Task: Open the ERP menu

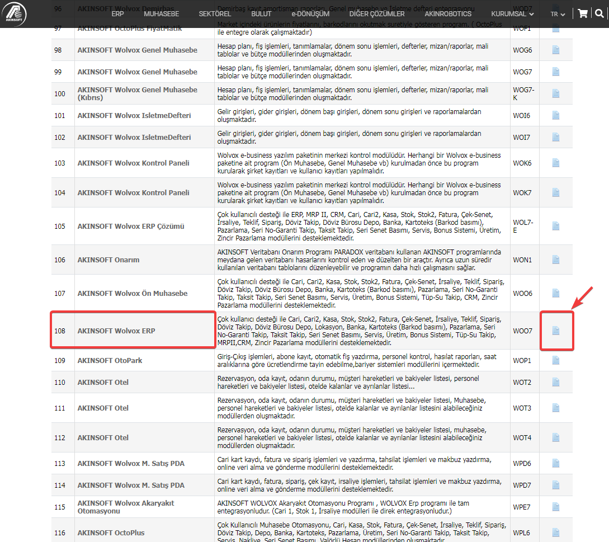Action: [117, 14]
